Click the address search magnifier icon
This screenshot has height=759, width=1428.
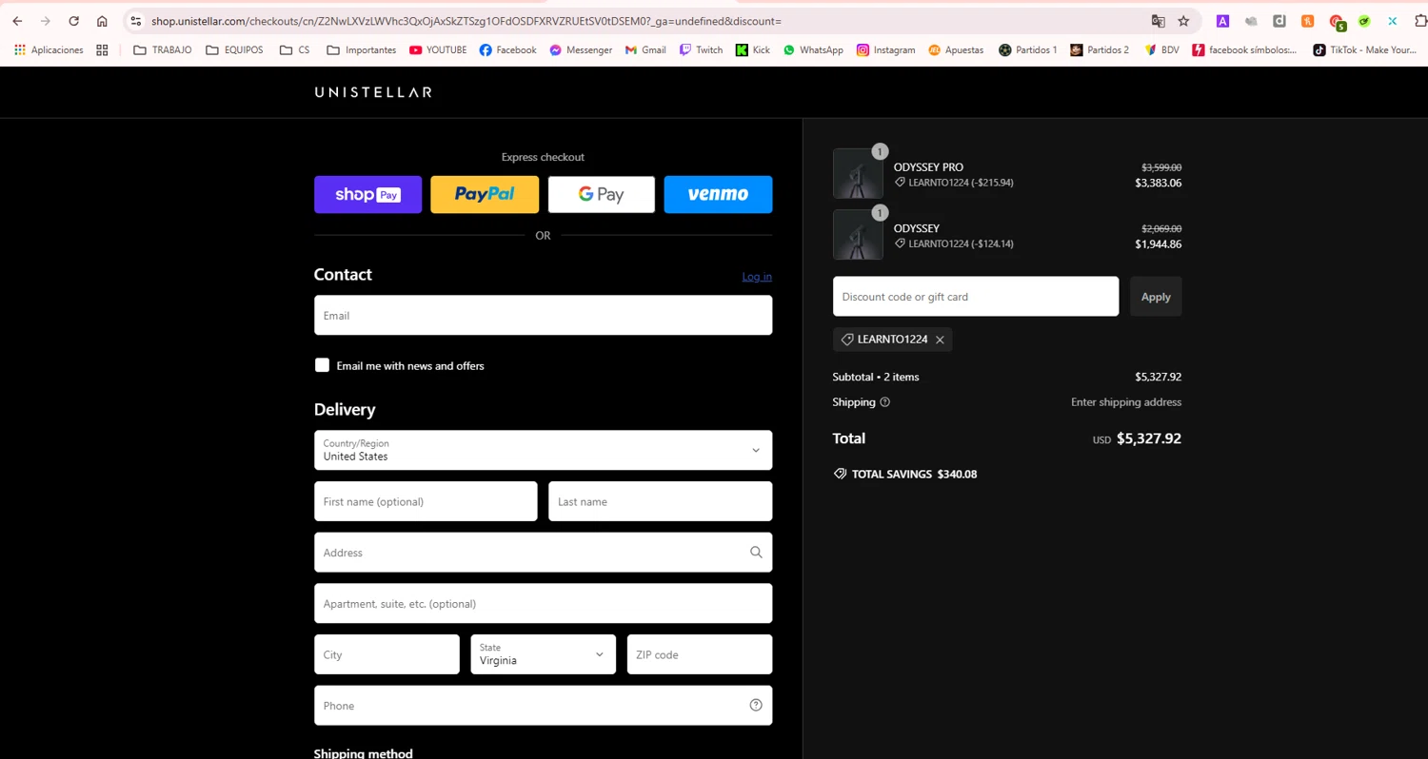point(756,553)
